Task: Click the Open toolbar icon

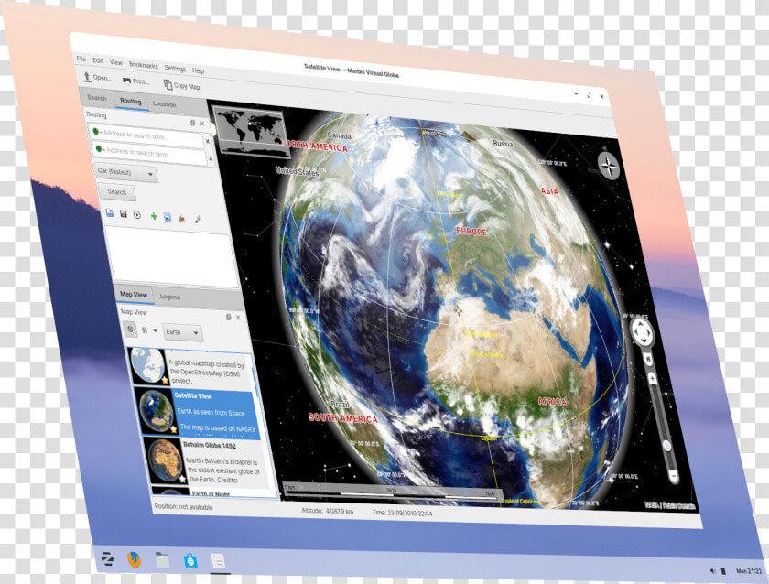Action: click(87, 77)
